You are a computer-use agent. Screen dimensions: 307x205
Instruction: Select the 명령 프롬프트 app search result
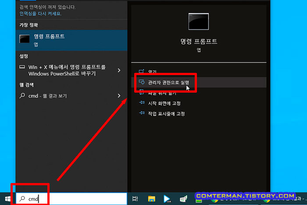pos(71,40)
